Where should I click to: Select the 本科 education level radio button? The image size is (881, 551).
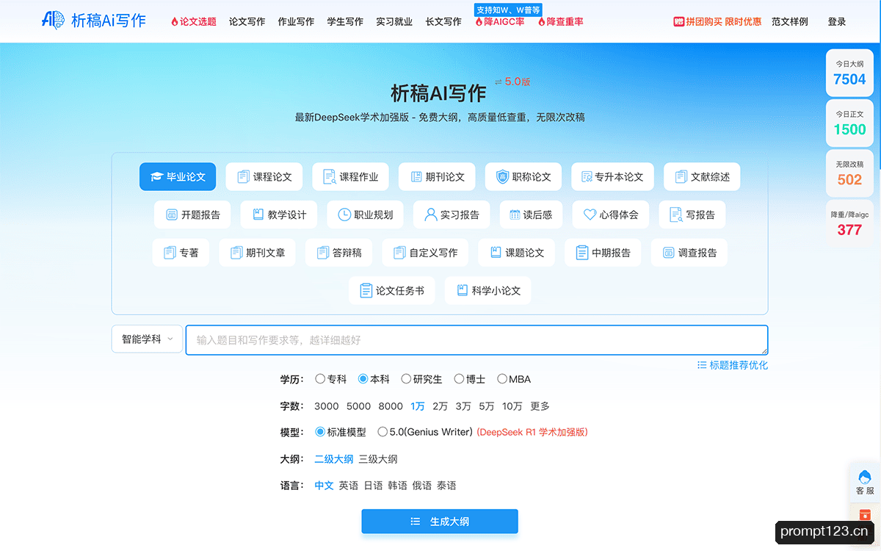point(363,379)
